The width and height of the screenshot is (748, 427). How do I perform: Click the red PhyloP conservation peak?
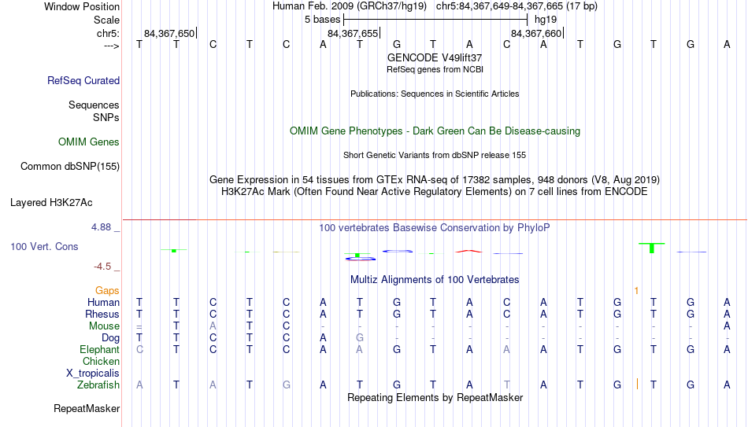coord(469,251)
